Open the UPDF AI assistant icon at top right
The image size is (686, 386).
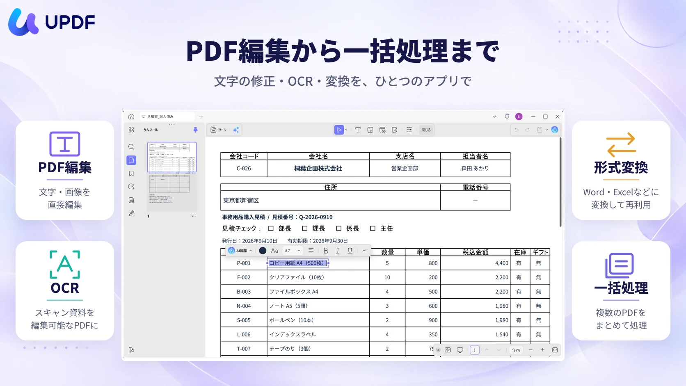555,130
